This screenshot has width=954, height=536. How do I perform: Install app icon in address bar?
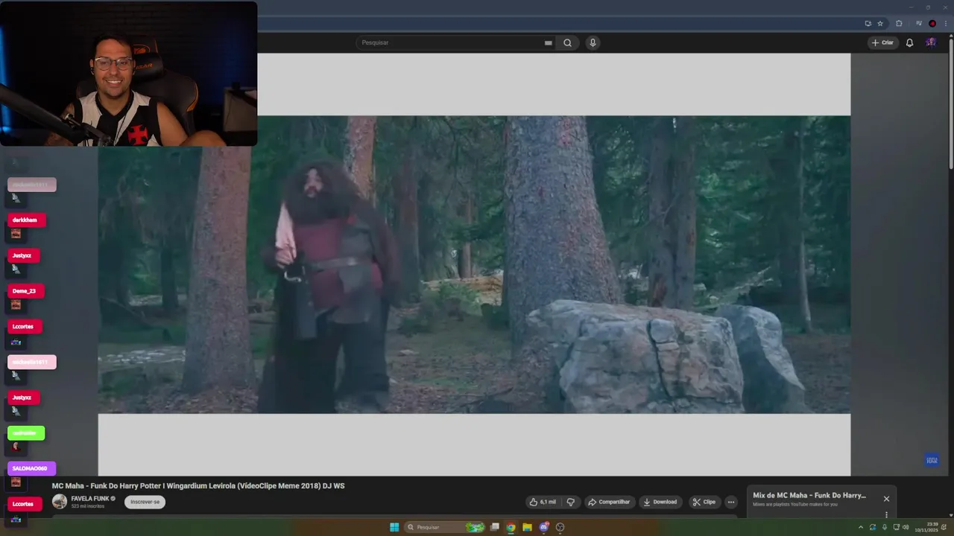pyautogui.click(x=868, y=23)
